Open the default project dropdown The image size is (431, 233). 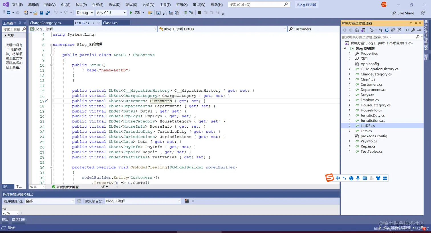point(143,201)
